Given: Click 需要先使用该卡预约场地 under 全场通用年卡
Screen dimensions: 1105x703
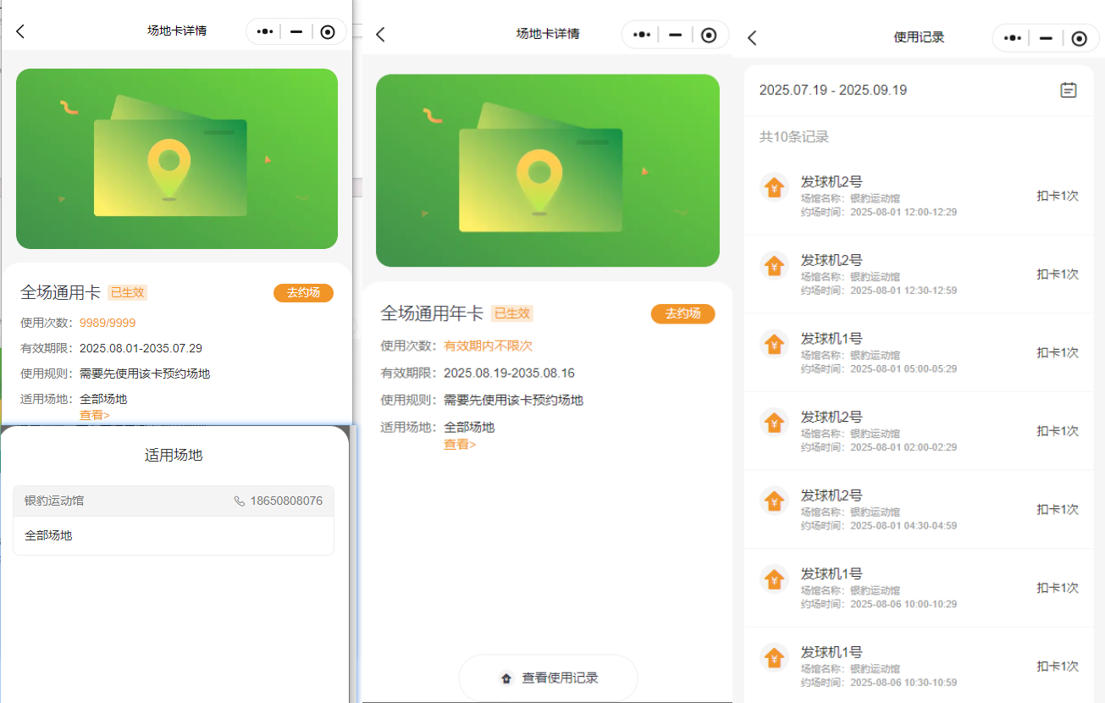Looking at the screenshot, I should [513, 400].
